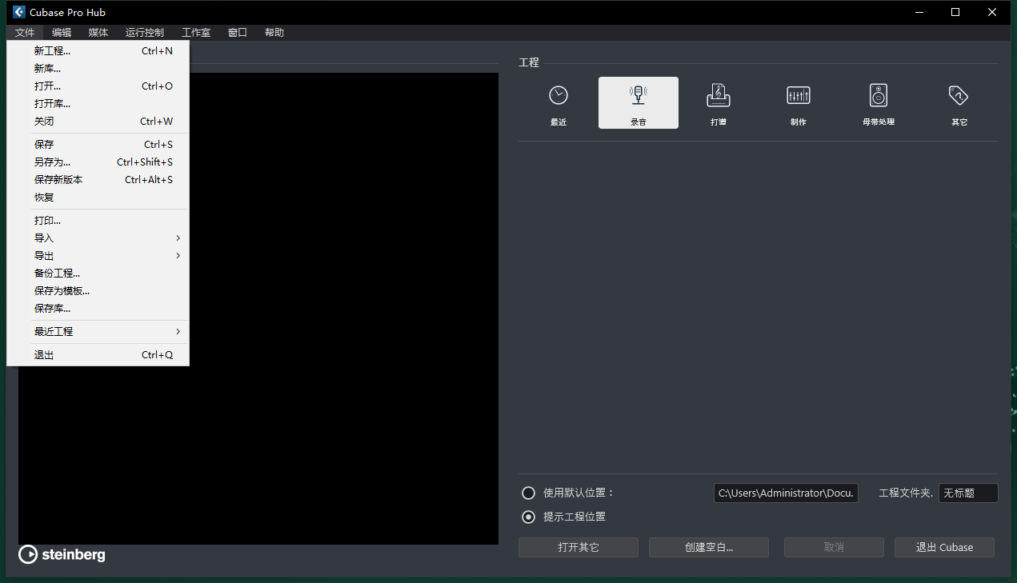Open the 其它 tag category
1017x583 pixels.
[959, 103]
